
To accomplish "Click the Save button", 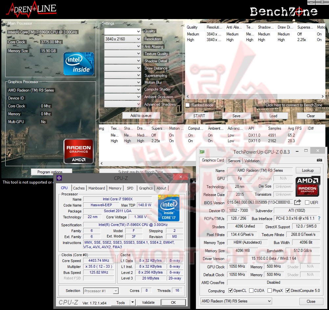I will [236, 116].
